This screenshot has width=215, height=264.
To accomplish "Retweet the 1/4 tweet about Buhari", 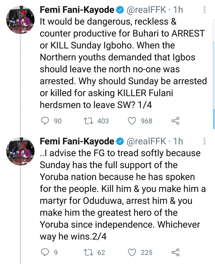I will click(x=88, y=121).
